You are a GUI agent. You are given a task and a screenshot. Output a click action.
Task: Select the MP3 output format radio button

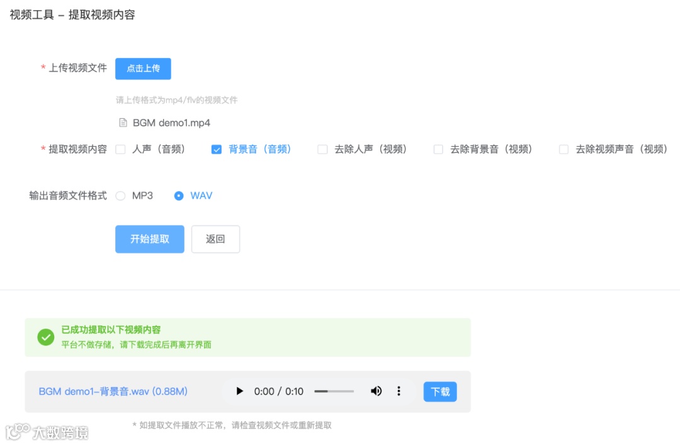click(120, 196)
